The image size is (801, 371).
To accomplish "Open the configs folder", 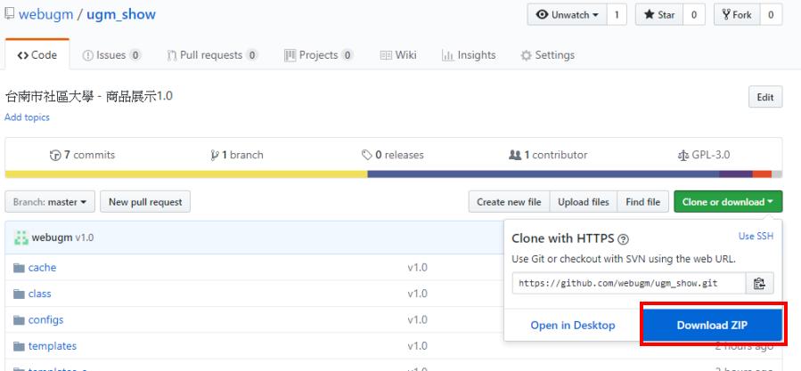I will pyautogui.click(x=46, y=320).
